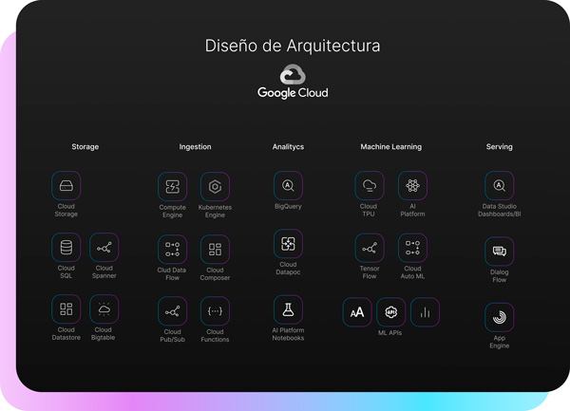Select the Kubernetes Engine icon
Screen dimensions: 570x411
pos(215,186)
